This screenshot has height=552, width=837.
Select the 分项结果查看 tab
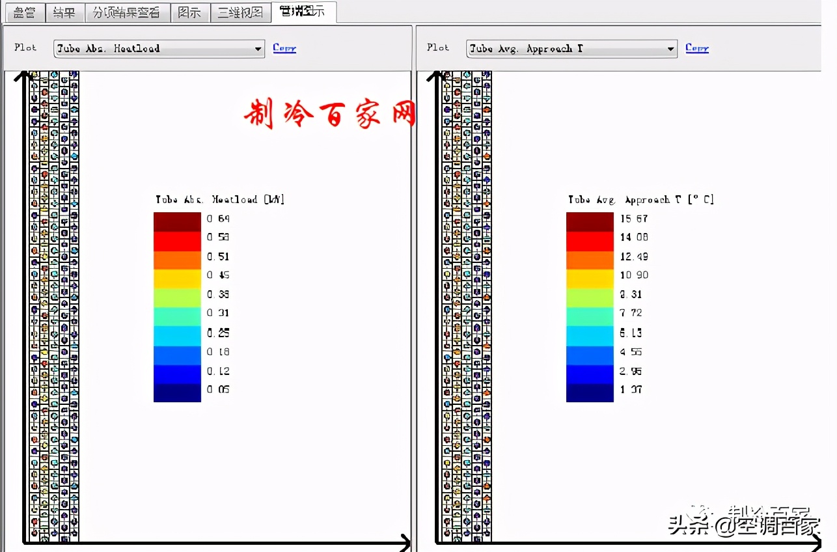pos(127,12)
